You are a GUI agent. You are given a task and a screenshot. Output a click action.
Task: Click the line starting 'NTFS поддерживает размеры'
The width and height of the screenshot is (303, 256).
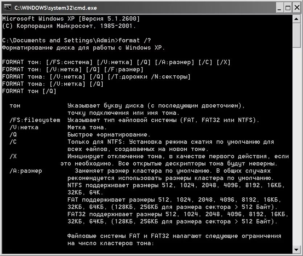pyautogui.click(x=176, y=185)
